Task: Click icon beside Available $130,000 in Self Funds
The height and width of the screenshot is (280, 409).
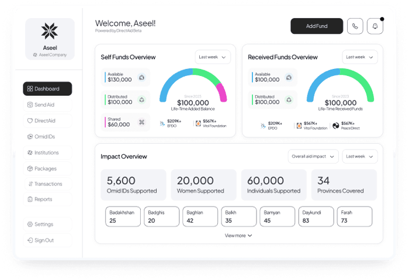Action: coord(141,77)
